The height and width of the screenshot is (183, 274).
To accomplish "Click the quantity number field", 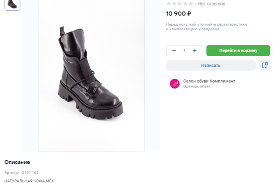I will [184, 50].
